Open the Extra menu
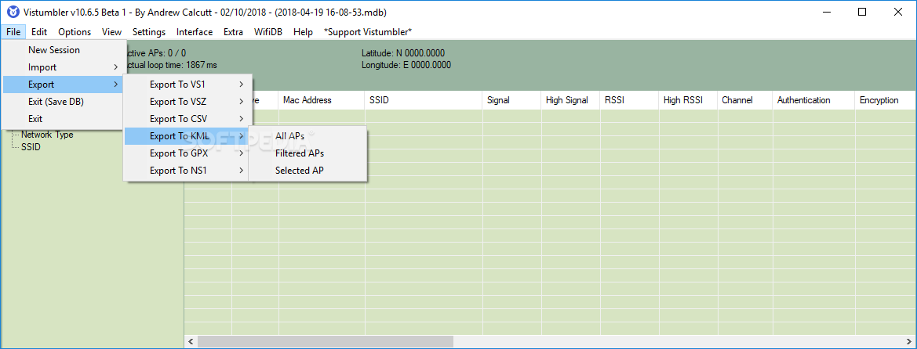This screenshot has height=349, width=917. point(233,32)
